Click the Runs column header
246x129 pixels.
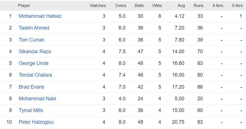click(198, 6)
